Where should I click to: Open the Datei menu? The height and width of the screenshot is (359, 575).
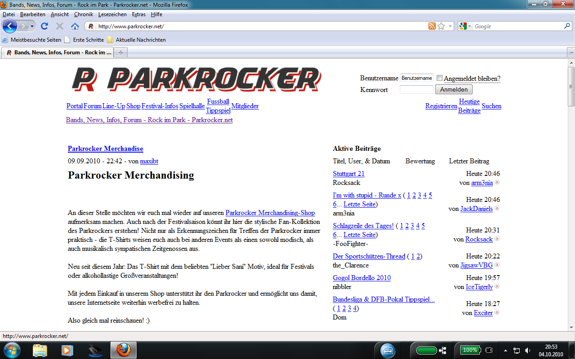9,14
